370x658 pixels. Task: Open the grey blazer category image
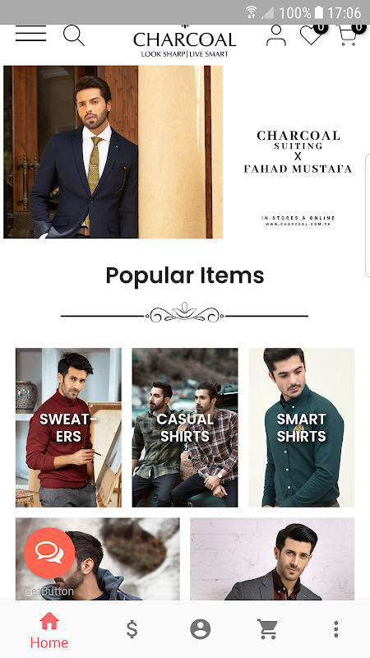(x=272, y=558)
